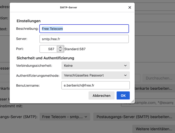The width and height of the screenshot is (175, 133).
Task: Open the Verbindungssicherheit dropdown
Action: point(95,65)
